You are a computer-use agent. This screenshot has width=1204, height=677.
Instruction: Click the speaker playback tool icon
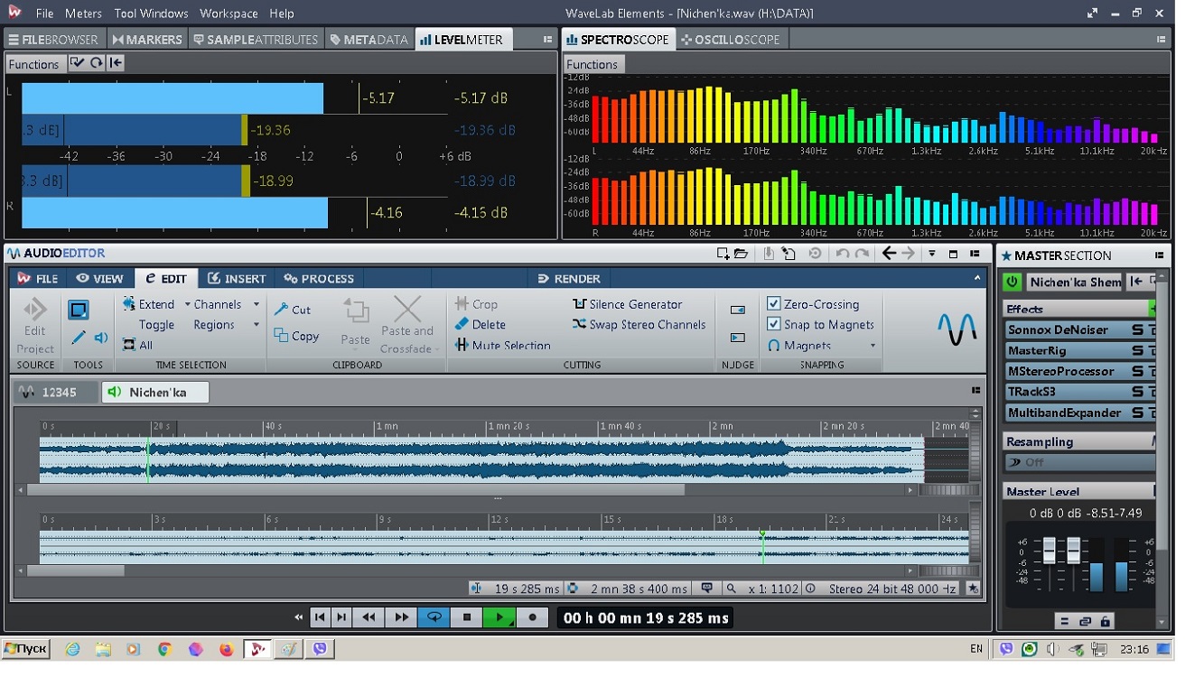pos(101,338)
